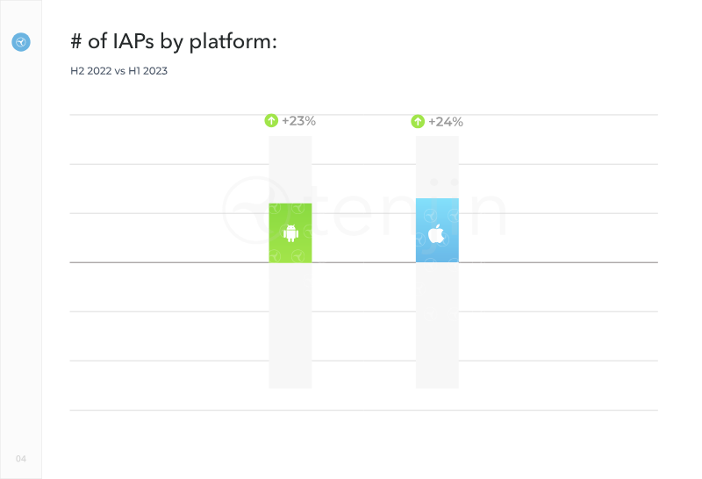This screenshot has height=479, width=702.
Task: Click the +24% growth label
Action: 446,122
